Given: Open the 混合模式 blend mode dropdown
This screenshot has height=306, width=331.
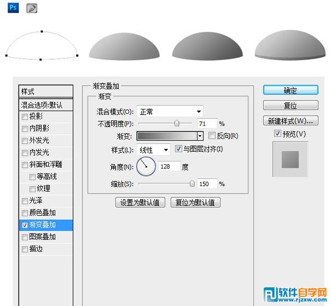Looking at the screenshot, I should pyautogui.click(x=170, y=111).
